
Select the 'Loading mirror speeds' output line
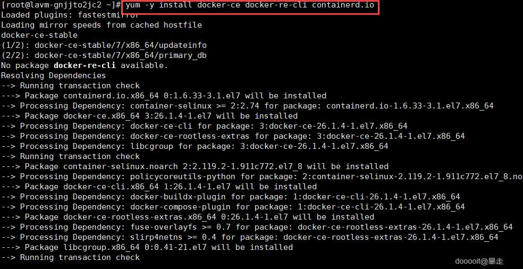click(101, 25)
